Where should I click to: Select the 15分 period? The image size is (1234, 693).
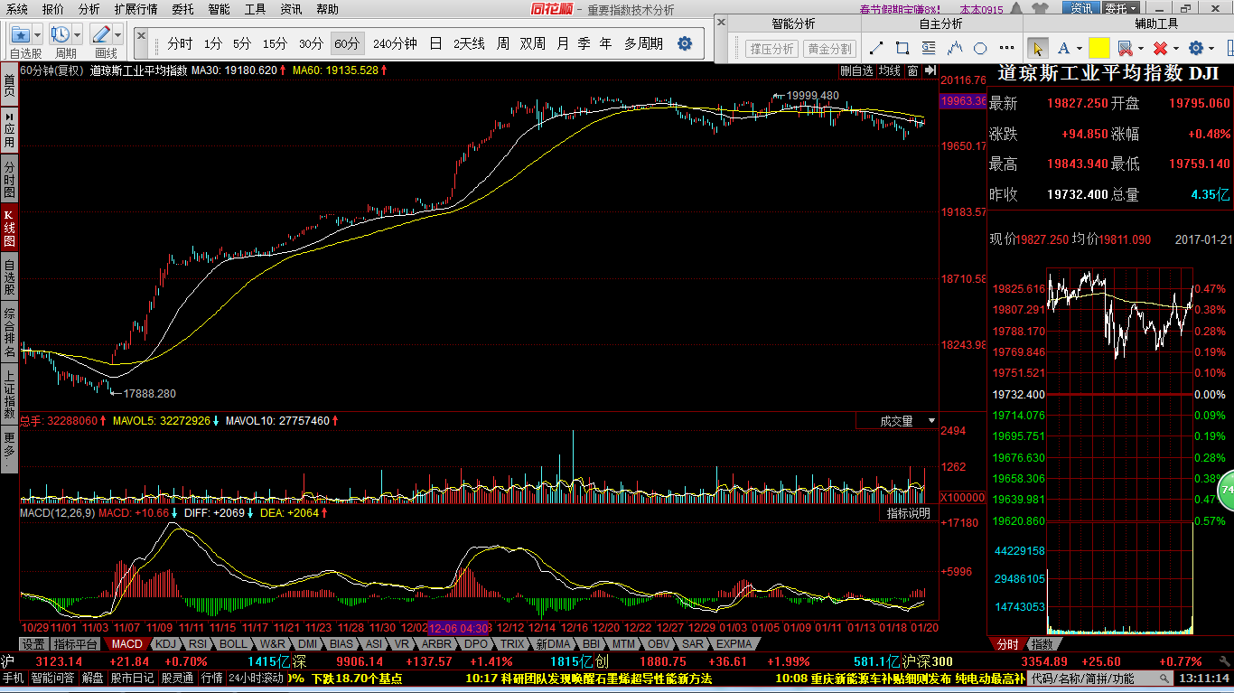pyautogui.click(x=275, y=43)
